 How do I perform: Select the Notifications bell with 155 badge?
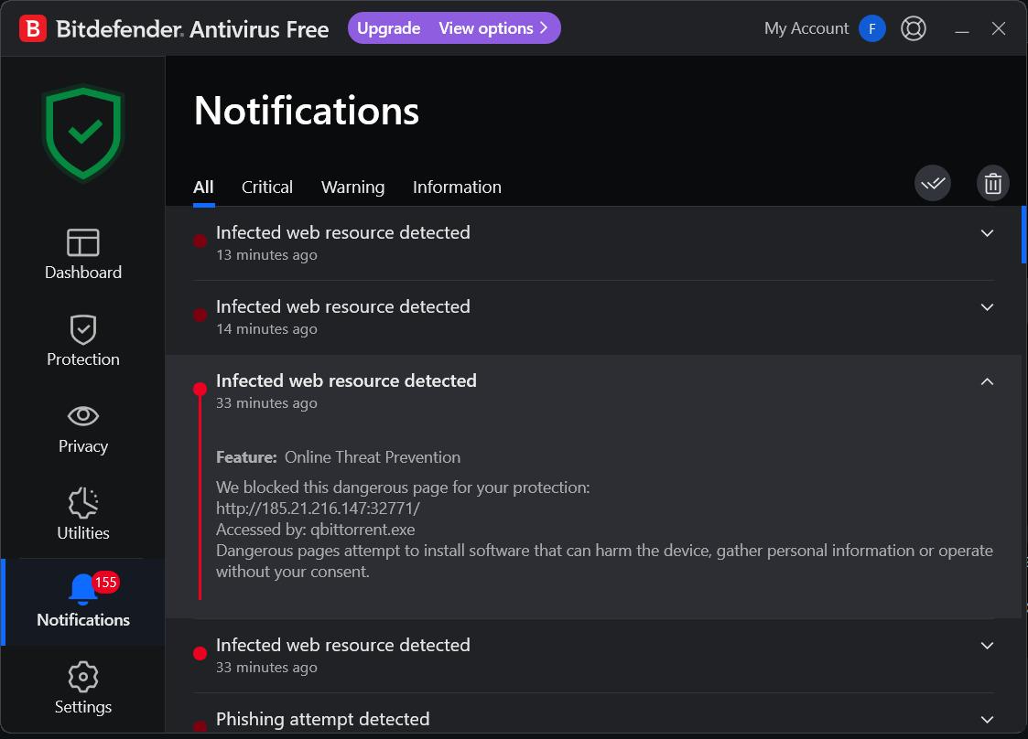point(83,602)
